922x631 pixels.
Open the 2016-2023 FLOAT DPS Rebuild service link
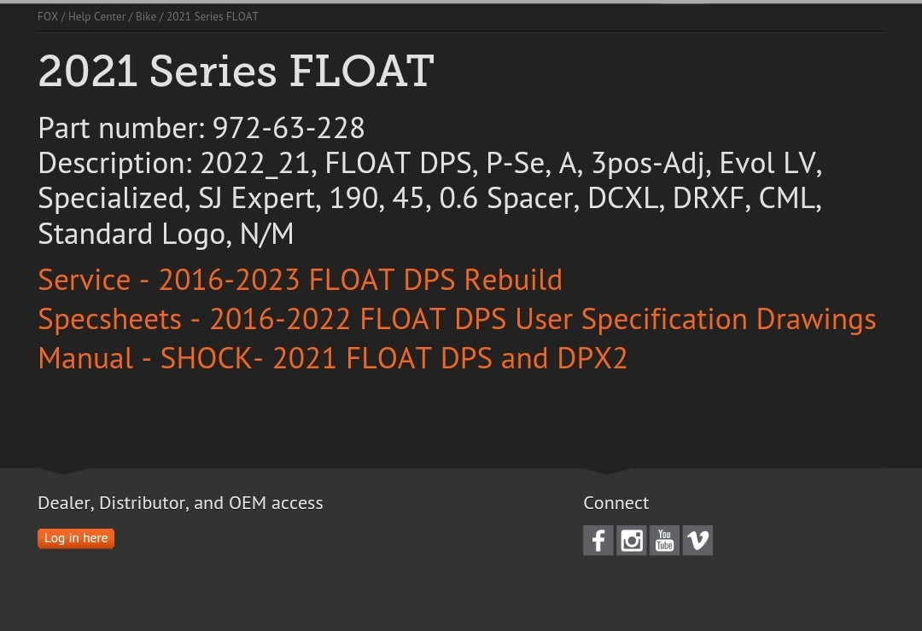(301, 280)
